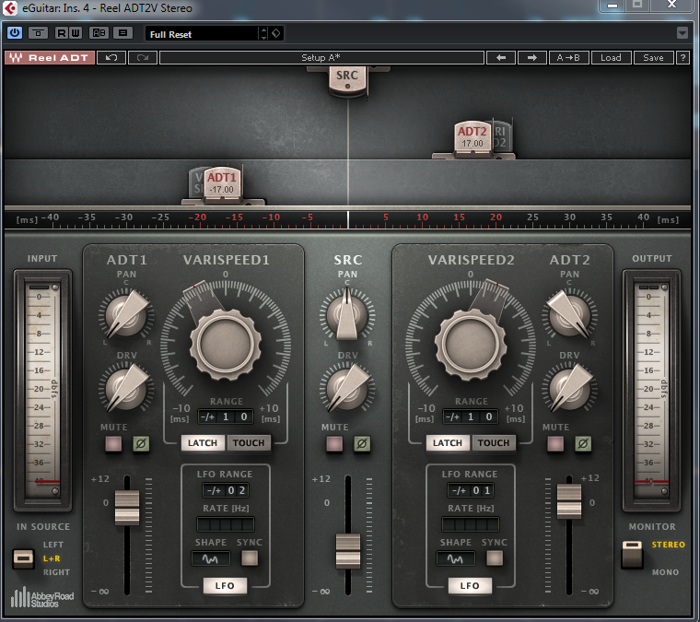This screenshot has height=622, width=700.
Task: Mute the ADT2 channel
Action: (555, 444)
